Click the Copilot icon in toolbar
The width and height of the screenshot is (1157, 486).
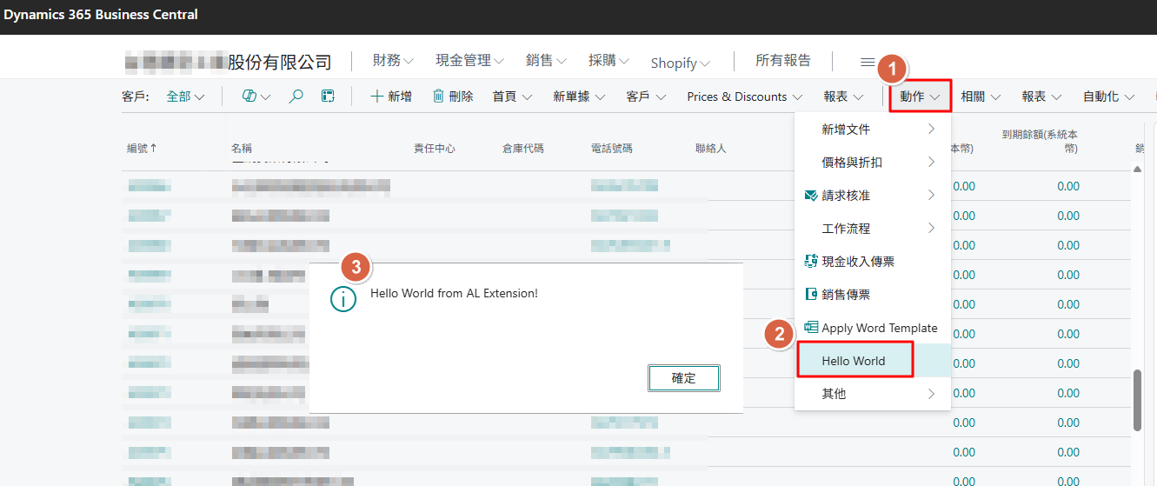pos(249,97)
